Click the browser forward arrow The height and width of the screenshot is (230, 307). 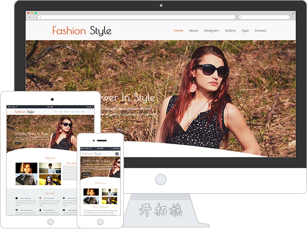click(34, 17)
